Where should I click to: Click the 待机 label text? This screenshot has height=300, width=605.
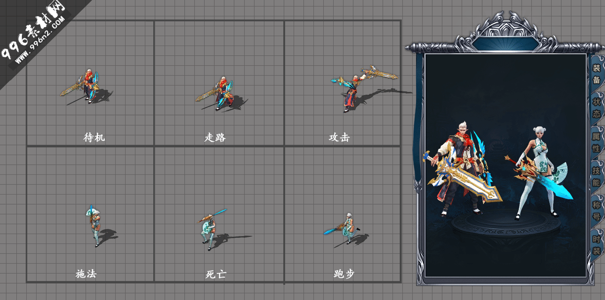94,137
